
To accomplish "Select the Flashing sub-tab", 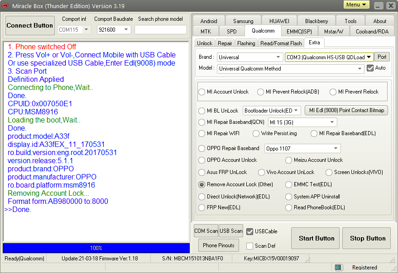I will click(x=246, y=43).
